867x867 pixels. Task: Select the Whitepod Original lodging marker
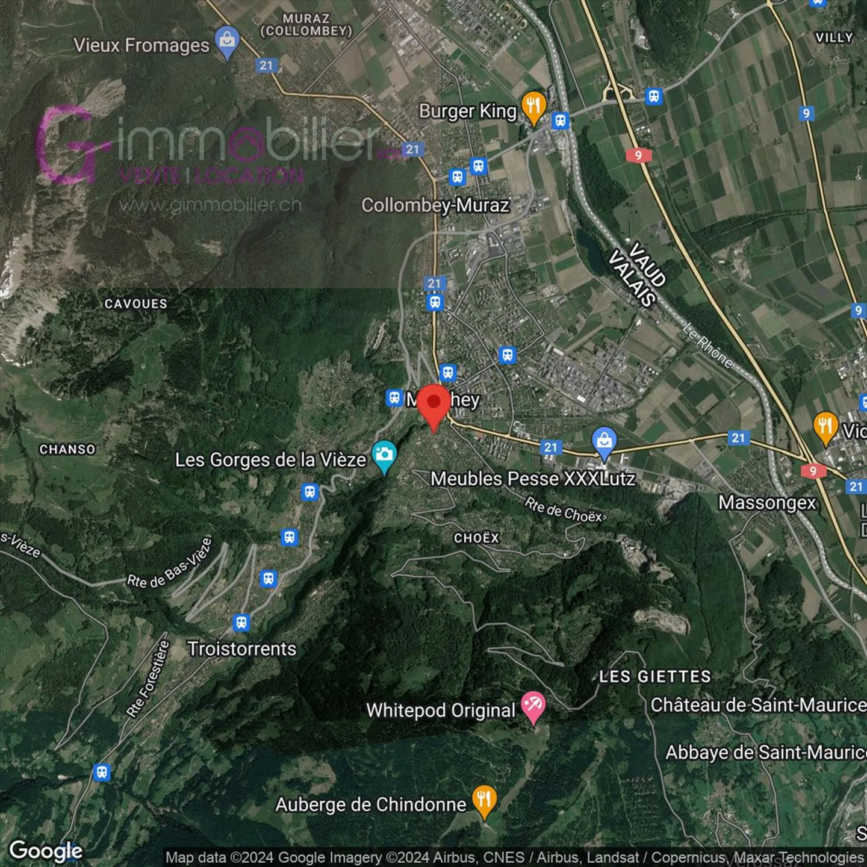(535, 703)
